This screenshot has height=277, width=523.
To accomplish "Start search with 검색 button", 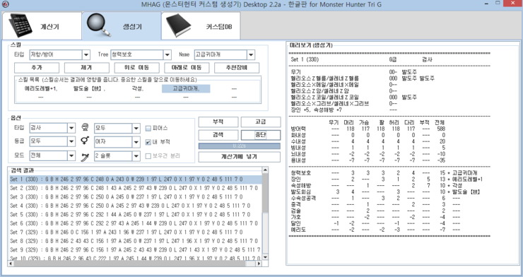I will [x=218, y=135].
